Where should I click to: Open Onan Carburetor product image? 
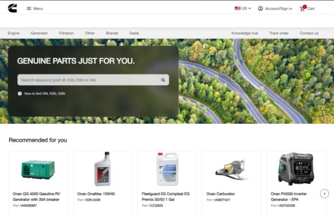[232, 170]
